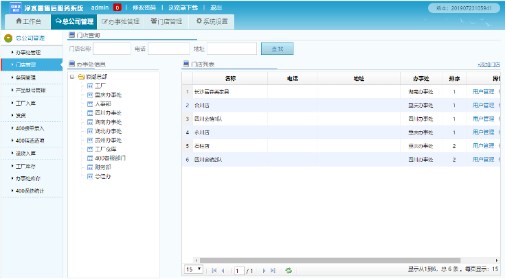Click the 查找 search button
This screenshot has height=279, width=505.
[x=277, y=49]
